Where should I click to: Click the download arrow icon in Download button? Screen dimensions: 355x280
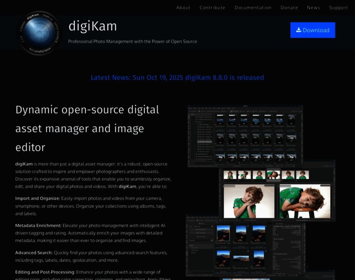pyautogui.click(x=298, y=30)
